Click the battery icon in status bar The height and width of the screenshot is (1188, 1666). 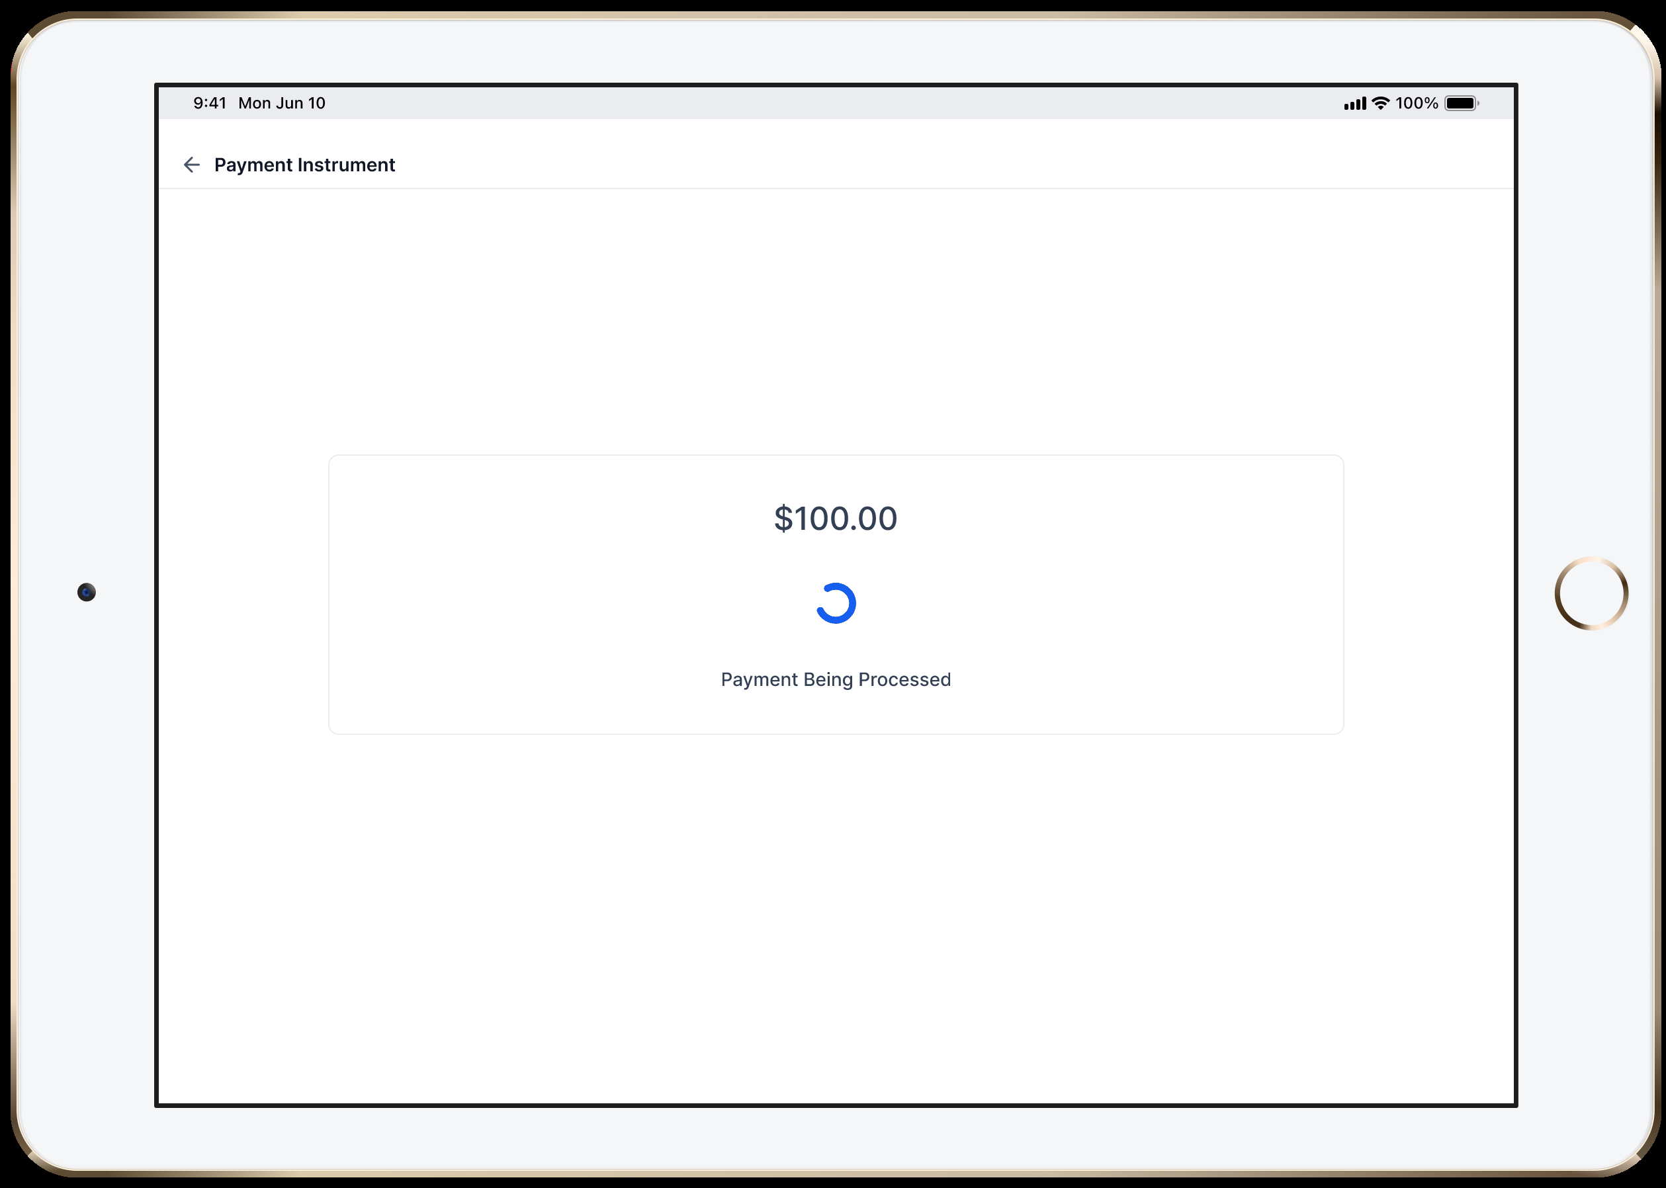1460,103
